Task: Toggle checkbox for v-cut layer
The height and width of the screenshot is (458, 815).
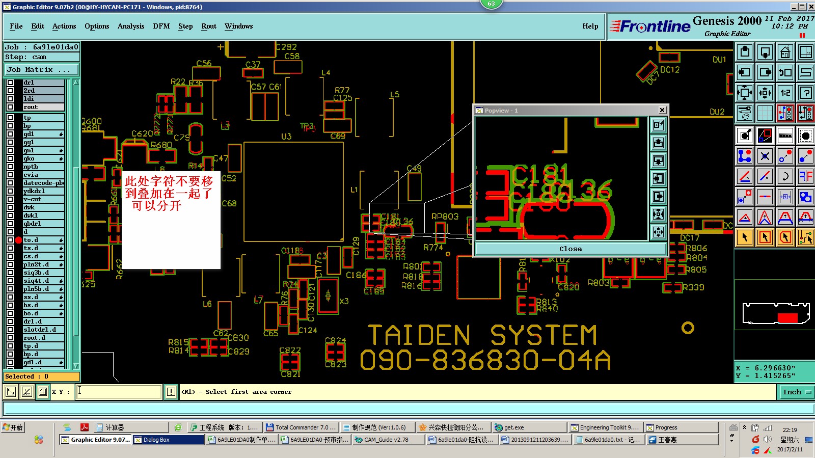Action: coord(10,199)
